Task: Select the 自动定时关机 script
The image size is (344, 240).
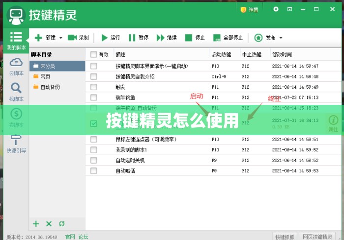Action: (130, 161)
